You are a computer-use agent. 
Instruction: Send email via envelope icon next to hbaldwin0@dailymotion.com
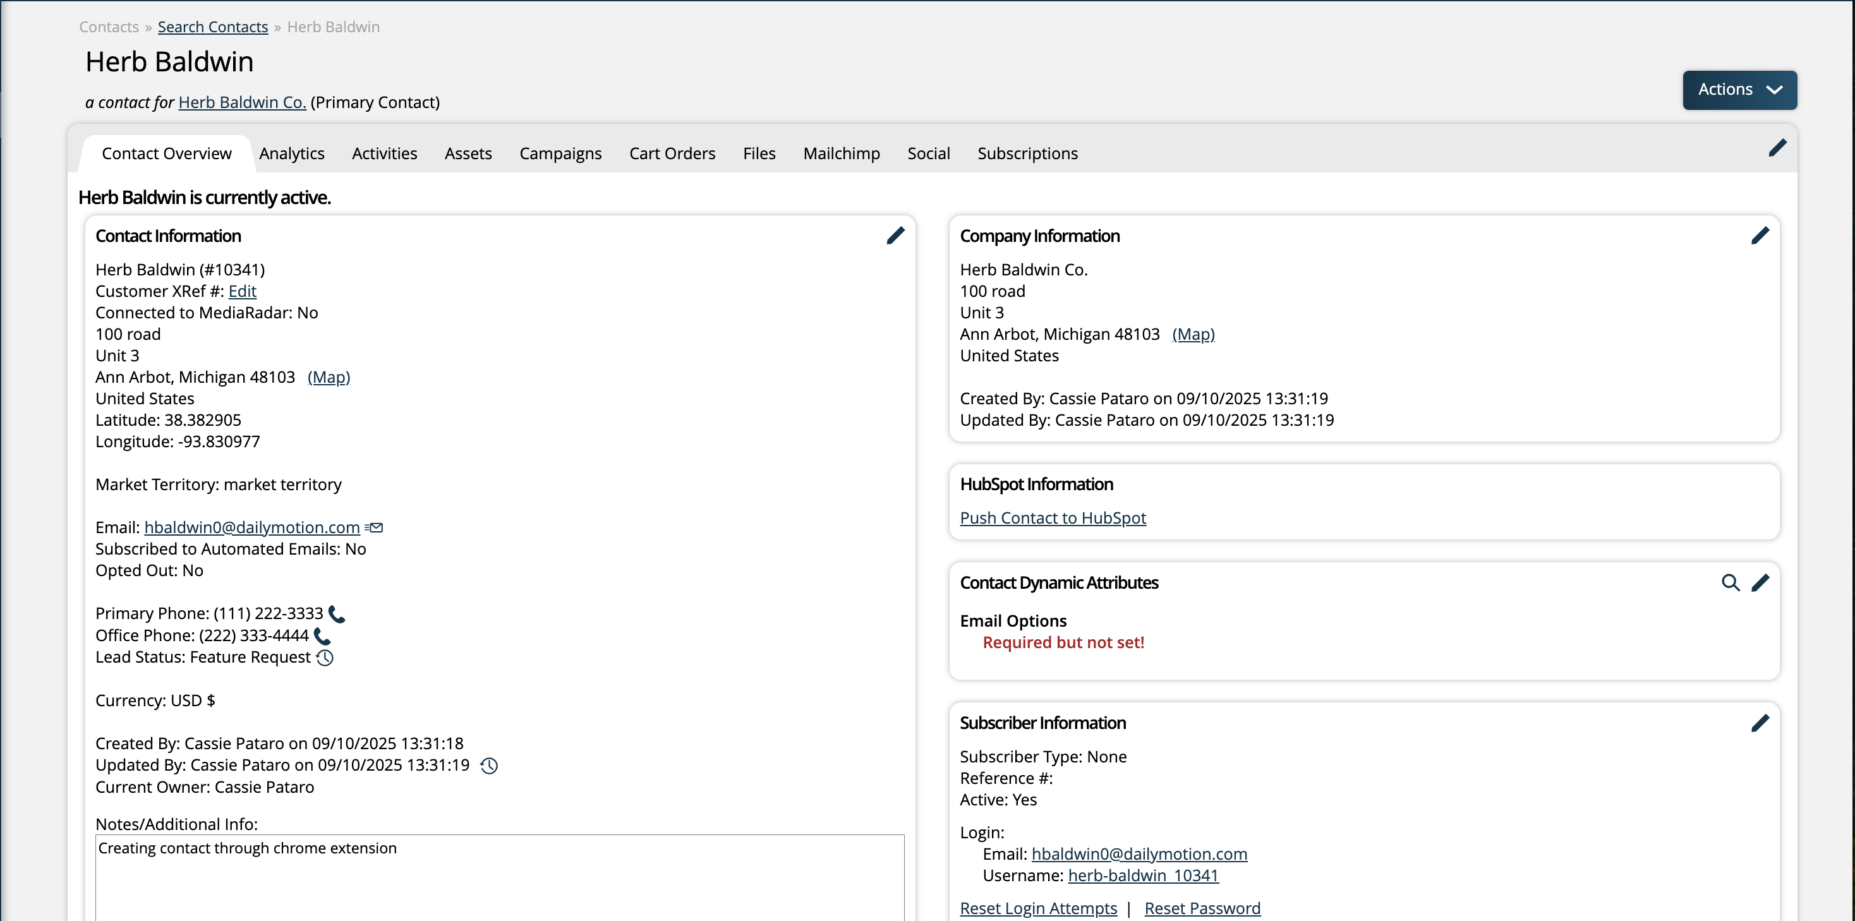click(x=374, y=527)
